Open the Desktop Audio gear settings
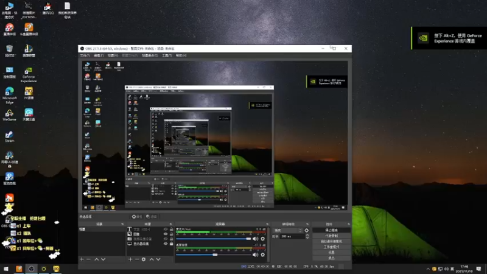Screen dimensions: 487x274 (x=263, y=255)
